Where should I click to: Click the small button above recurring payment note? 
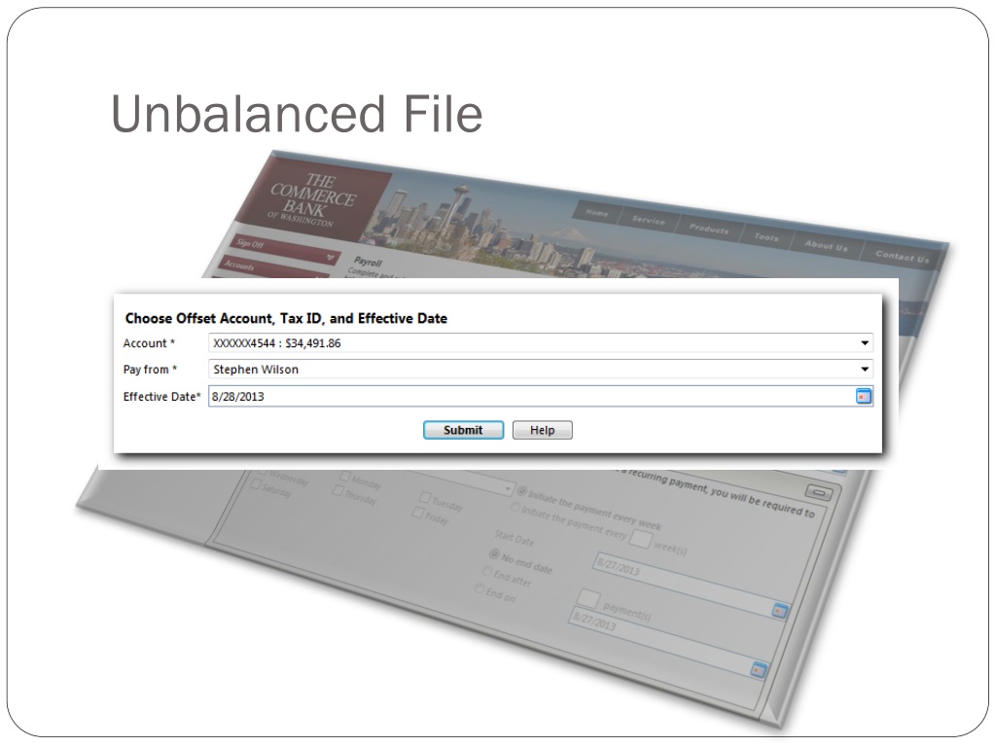(x=819, y=492)
